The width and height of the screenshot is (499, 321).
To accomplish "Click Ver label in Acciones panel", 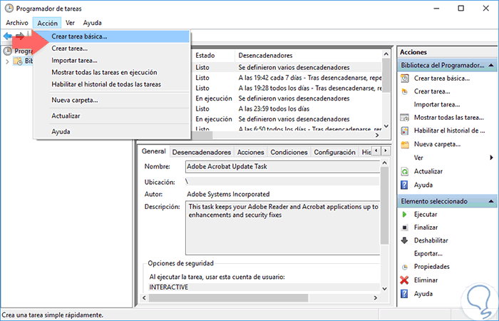I will [x=418, y=158].
